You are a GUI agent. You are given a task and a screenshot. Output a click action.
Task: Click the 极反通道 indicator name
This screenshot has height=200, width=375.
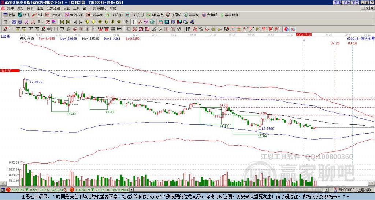pyautogui.click(x=27, y=38)
